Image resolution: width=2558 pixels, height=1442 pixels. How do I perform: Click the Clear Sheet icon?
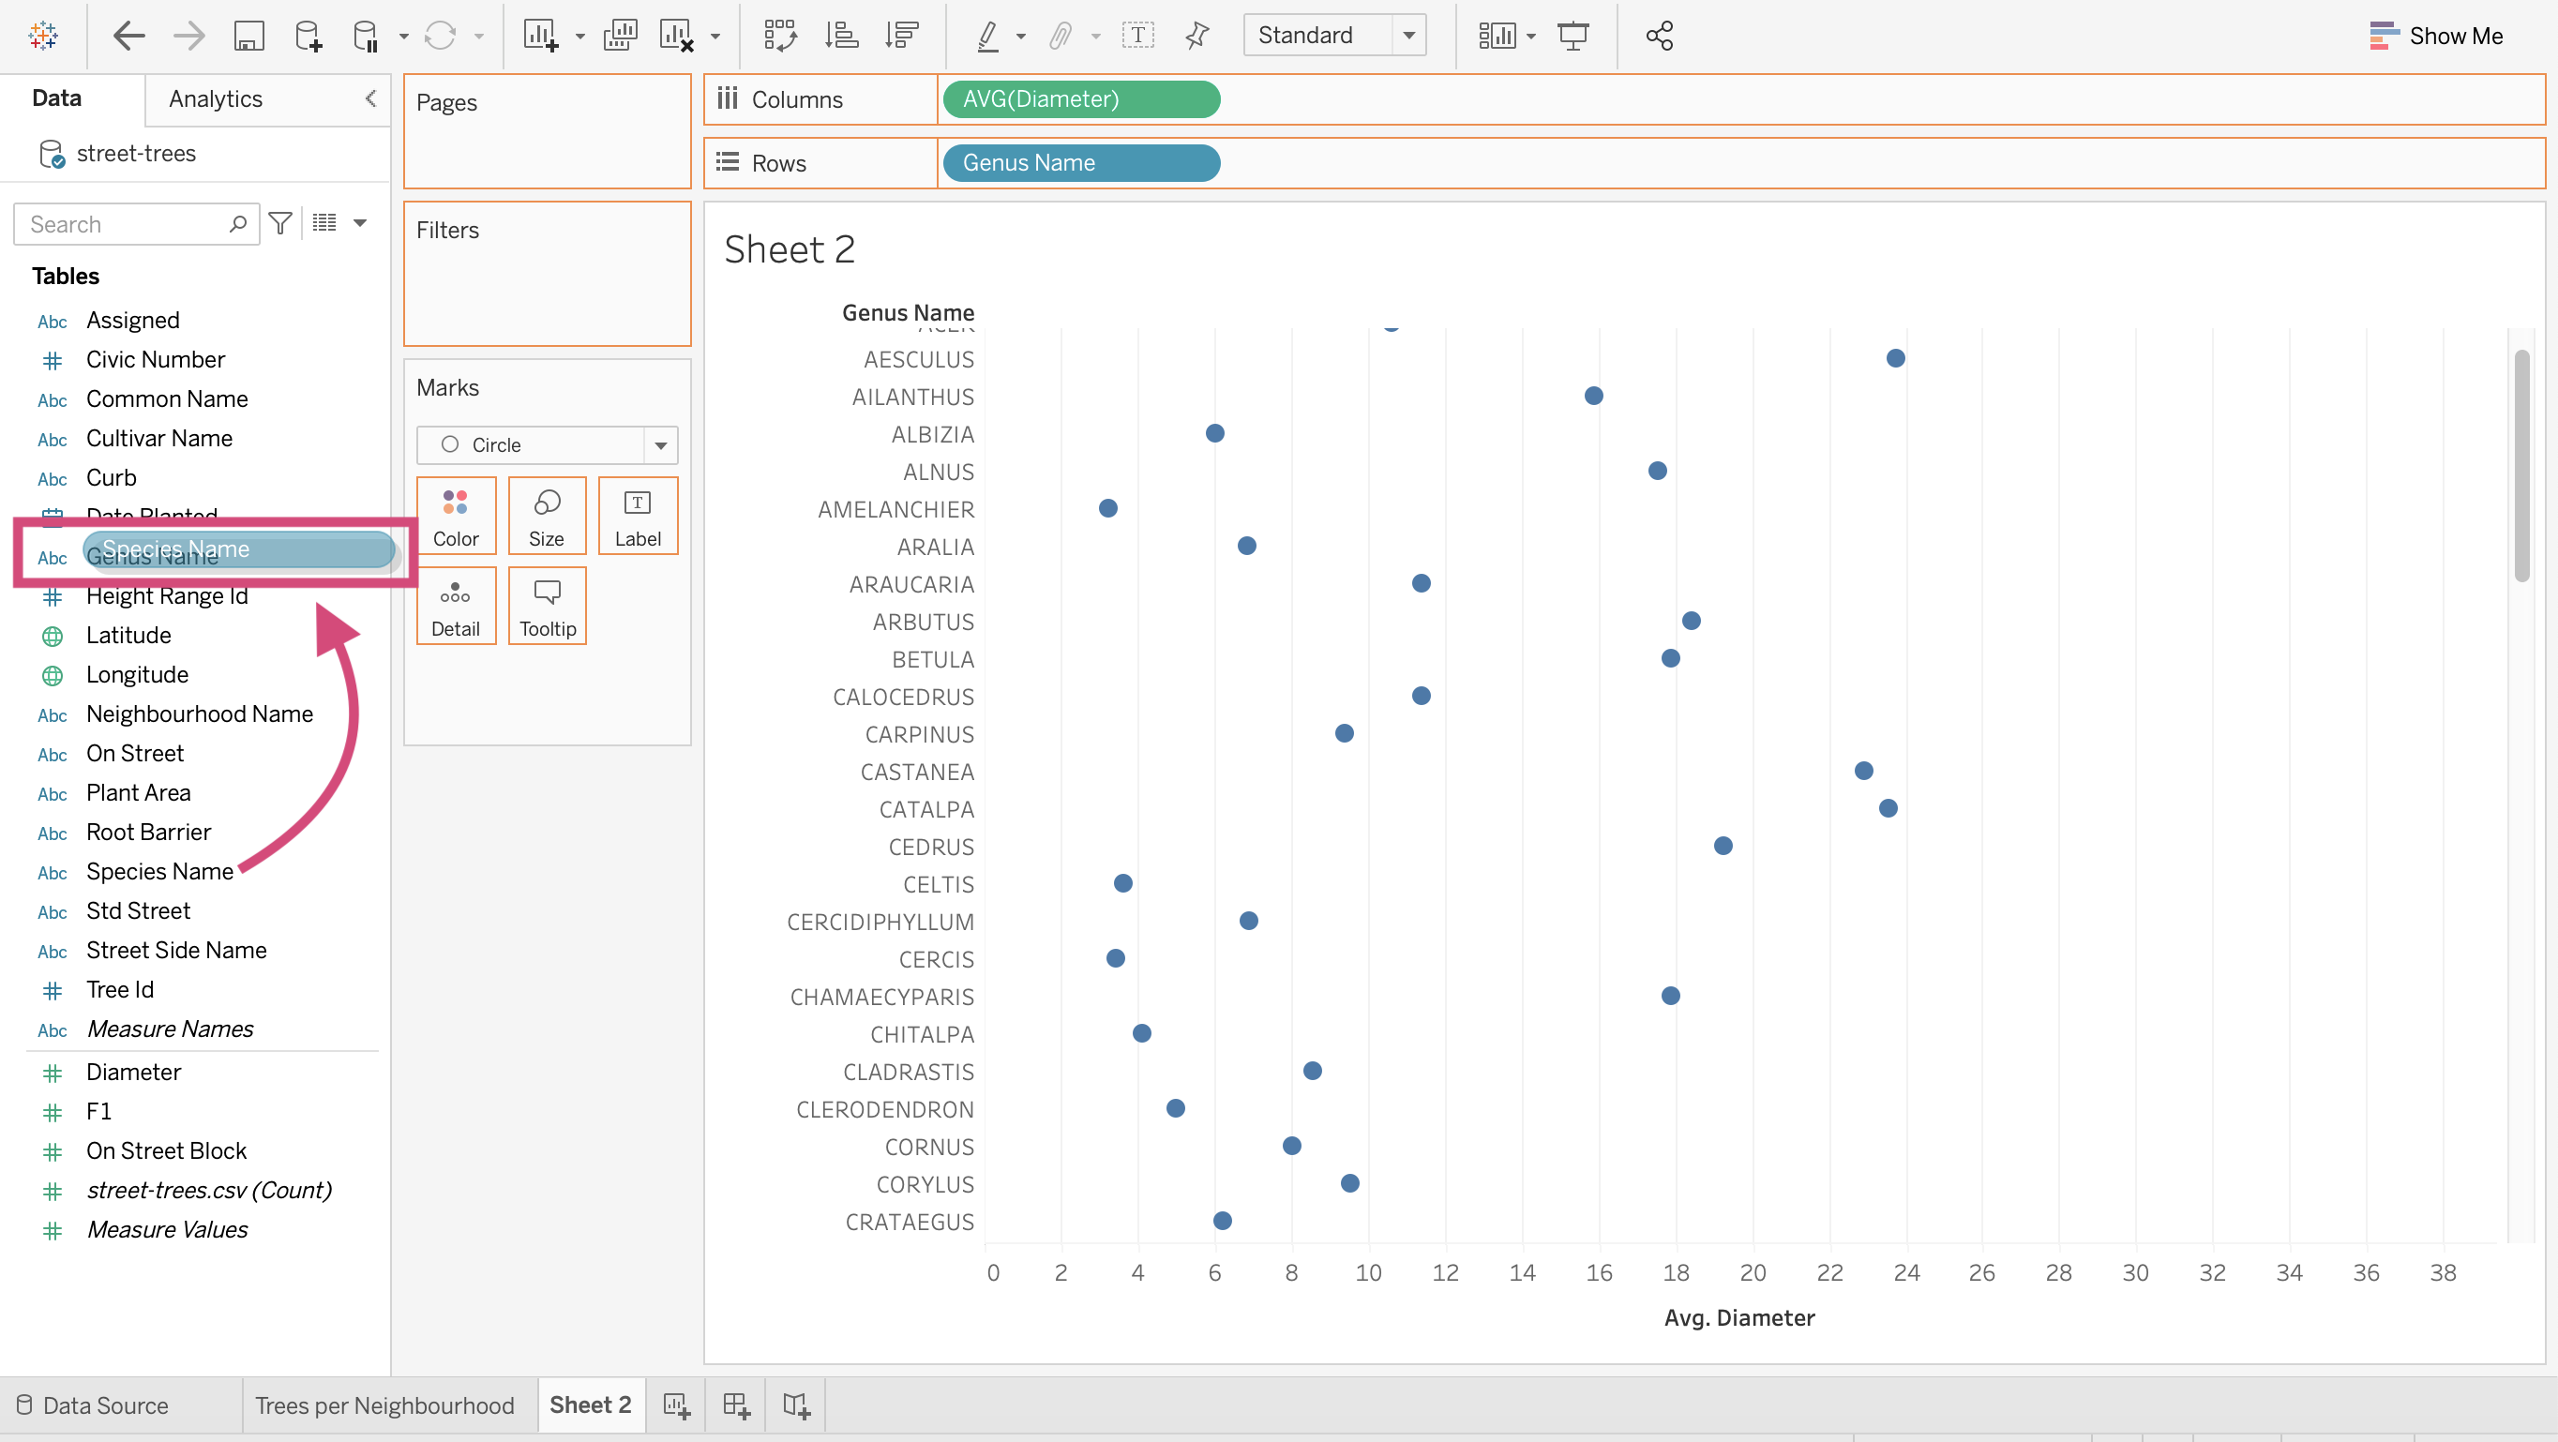[x=677, y=36]
